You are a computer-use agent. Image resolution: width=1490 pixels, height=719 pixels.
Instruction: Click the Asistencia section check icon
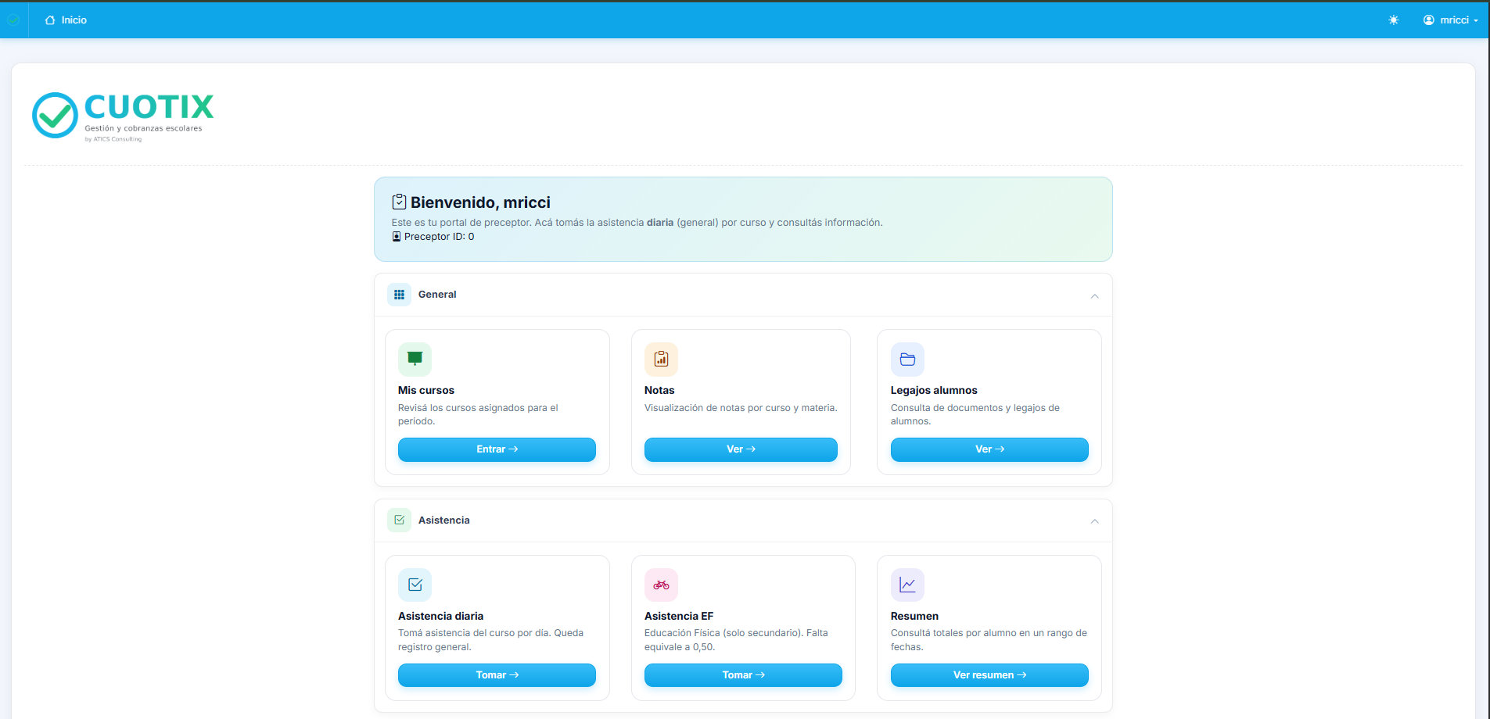click(399, 520)
